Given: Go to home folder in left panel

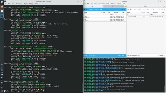Looking at the screenshot, I should coord(87,9).
